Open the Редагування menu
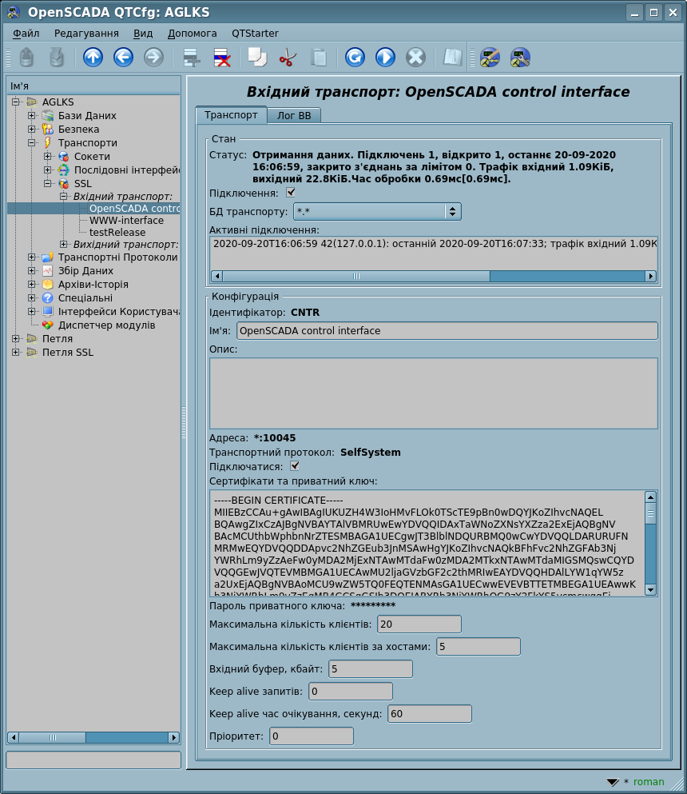This screenshot has width=687, height=794. 86,34
